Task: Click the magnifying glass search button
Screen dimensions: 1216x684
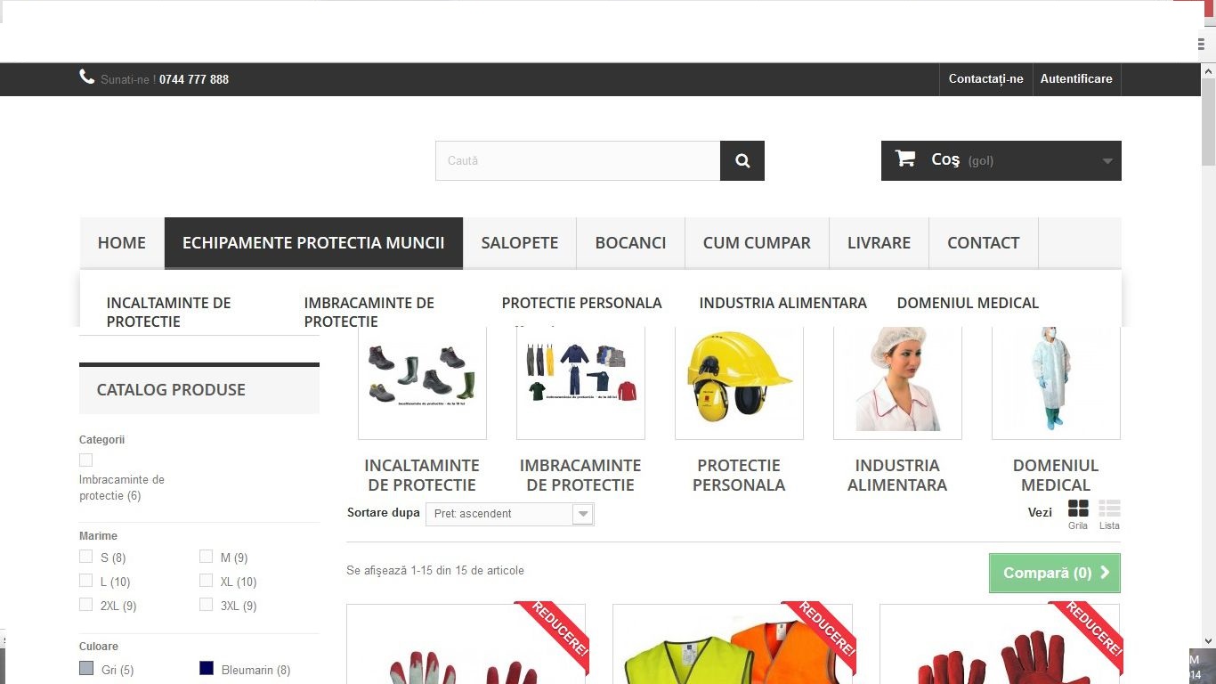Action: tap(742, 161)
